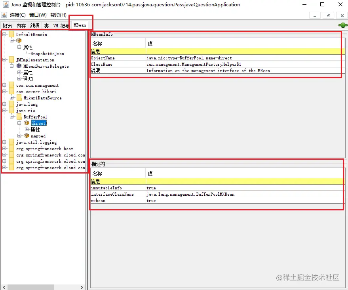Click the HikariDataSource folder icon
The width and height of the screenshot is (348, 290).
pyautogui.click(x=19, y=98)
